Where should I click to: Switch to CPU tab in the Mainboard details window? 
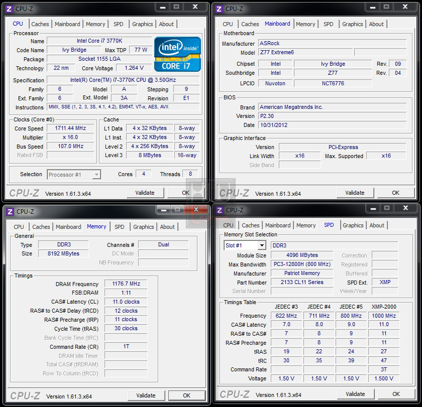(x=228, y=24)
